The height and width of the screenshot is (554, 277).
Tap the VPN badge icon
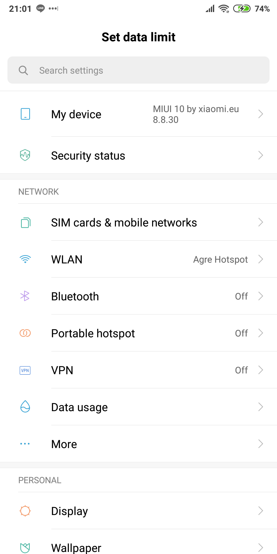tap(25, 370)
